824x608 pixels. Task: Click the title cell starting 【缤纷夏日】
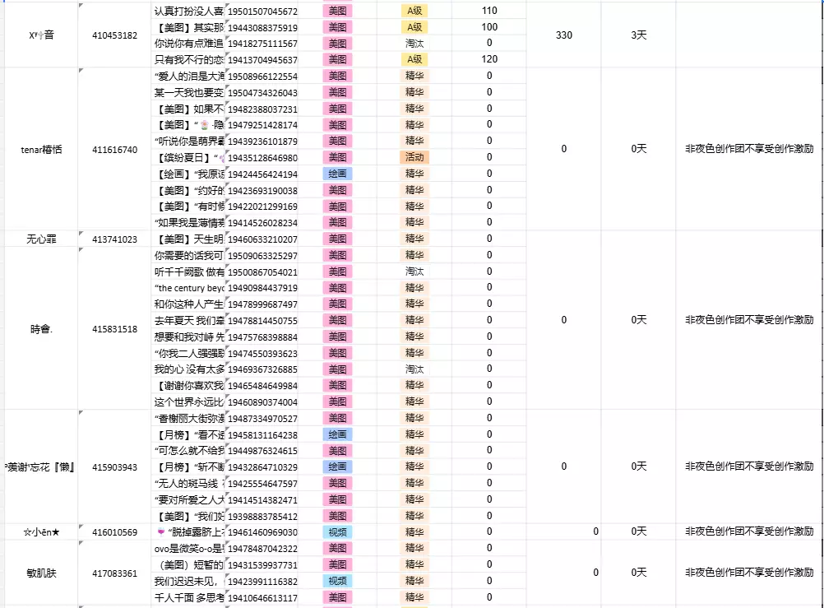188,158
